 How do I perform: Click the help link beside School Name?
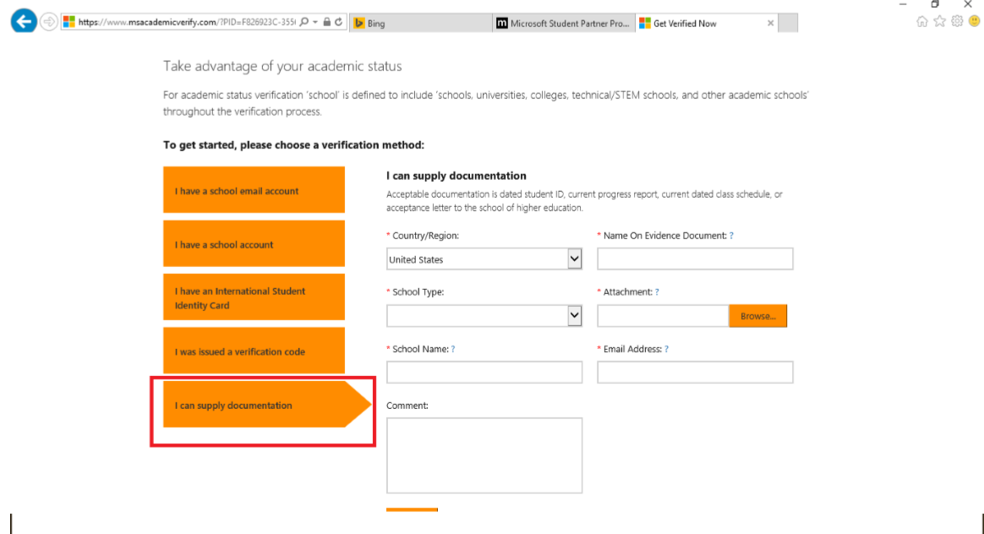(453, 349)
